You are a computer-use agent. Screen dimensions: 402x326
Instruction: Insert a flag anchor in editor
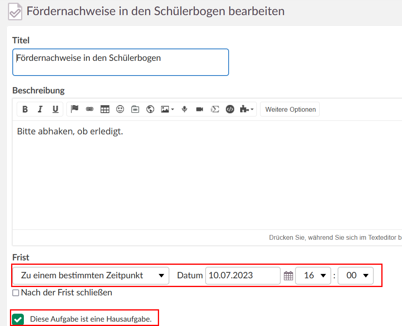pyautogui.click(x=75, y=109)
